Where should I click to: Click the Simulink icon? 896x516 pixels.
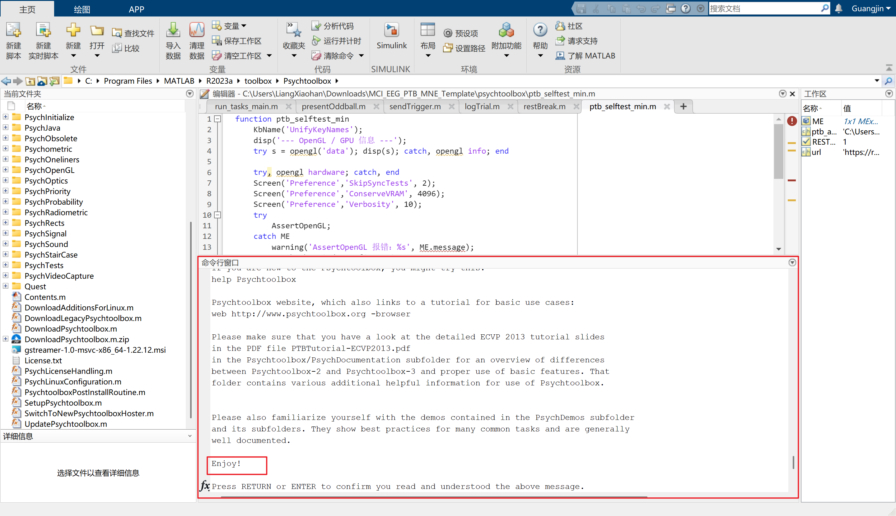pos(391,31)
